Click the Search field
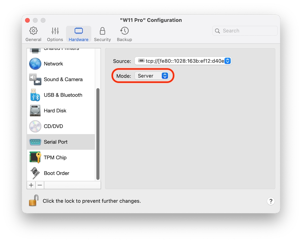 click(245, 31)
